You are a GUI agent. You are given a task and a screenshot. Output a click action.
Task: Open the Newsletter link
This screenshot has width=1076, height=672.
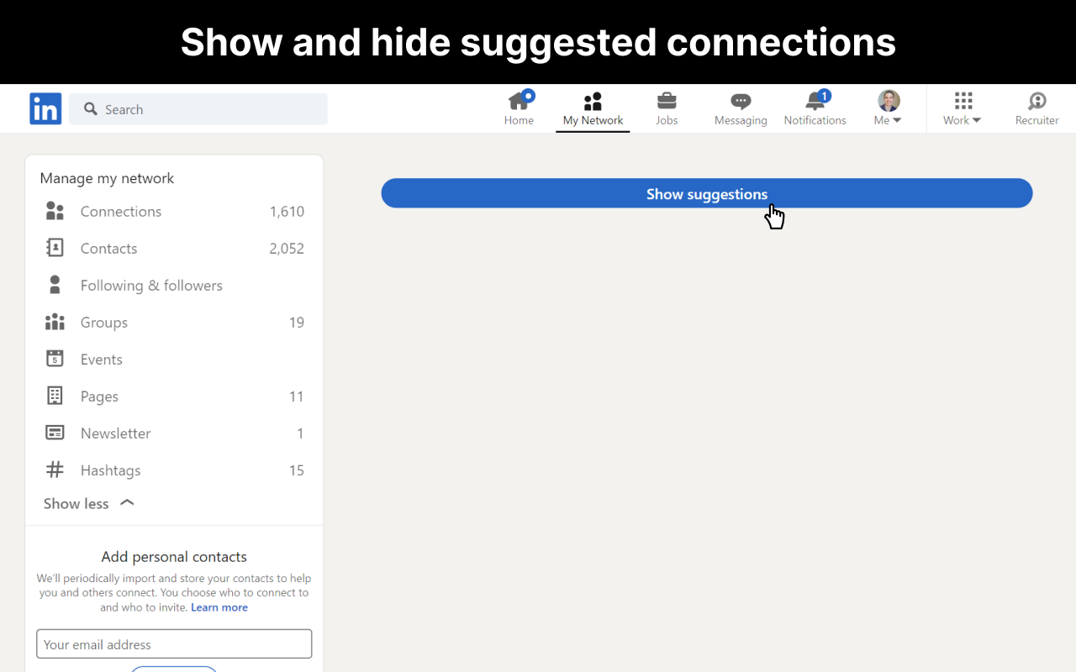(x=116, y=433)
